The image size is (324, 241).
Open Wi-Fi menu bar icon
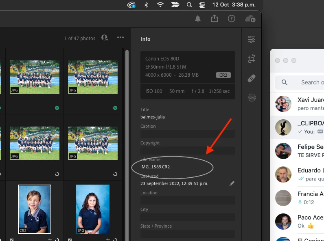(x=160, y=4)
